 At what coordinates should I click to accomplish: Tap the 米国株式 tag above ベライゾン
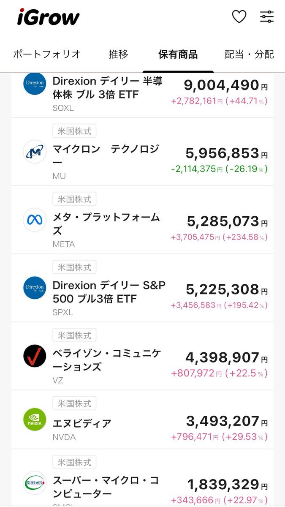pyautogui.click(x=74, y=335)
